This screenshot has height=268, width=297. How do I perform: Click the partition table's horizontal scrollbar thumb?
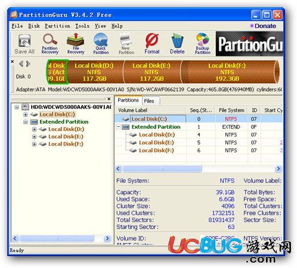162,169
